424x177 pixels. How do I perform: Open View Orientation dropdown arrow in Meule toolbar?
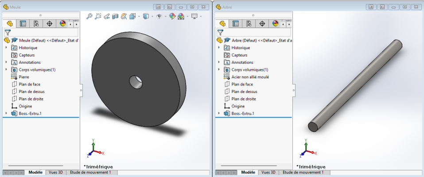tap(139, 16)
